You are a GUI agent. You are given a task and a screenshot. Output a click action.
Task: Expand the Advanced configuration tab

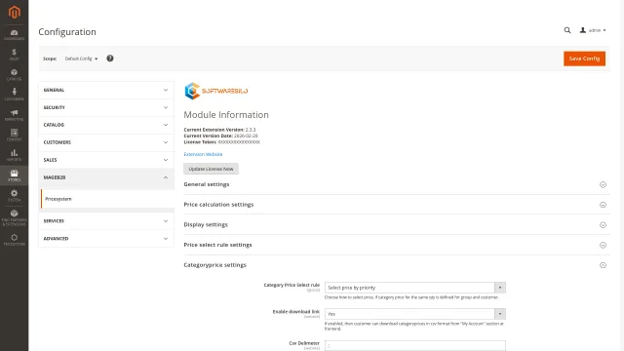point(106,239)
